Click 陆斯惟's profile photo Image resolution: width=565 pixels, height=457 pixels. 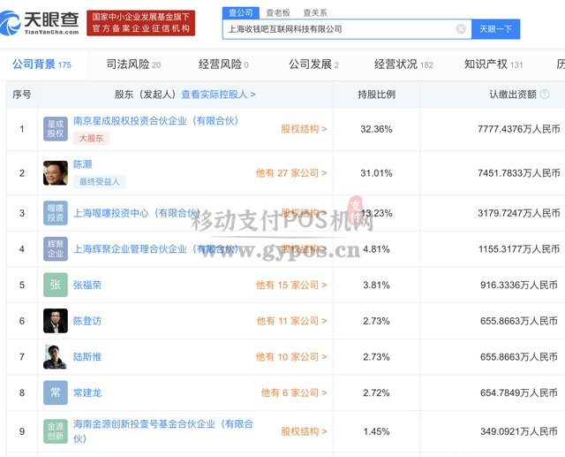pyautogui.click(x=56, y=357)
